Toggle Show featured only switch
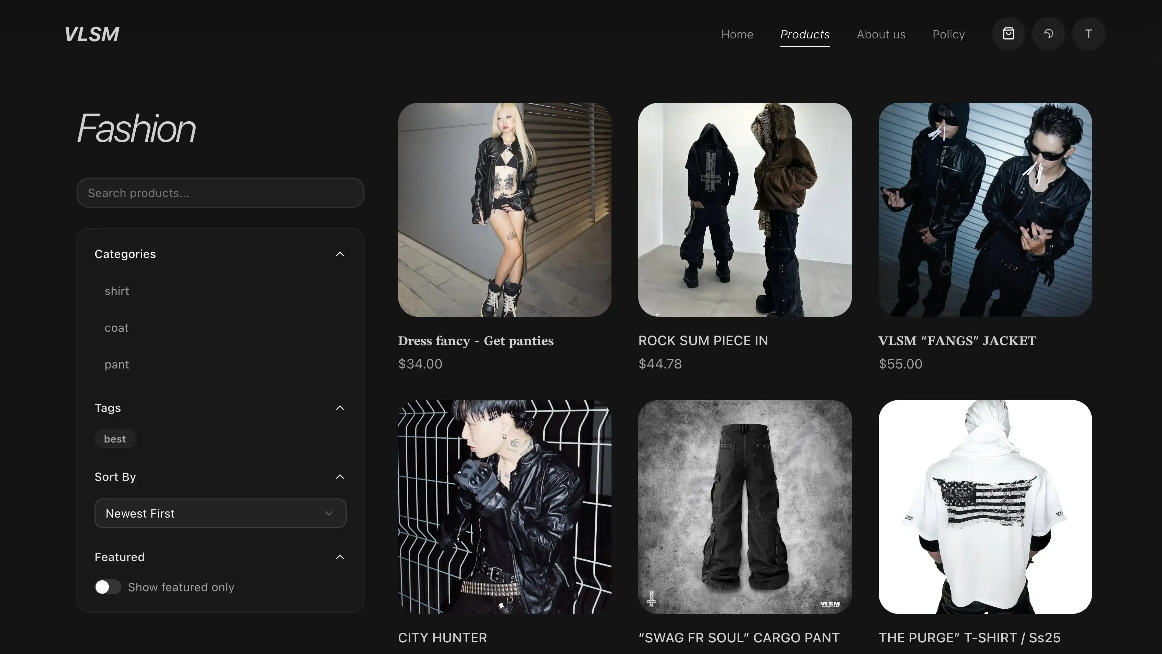Viewport: 1162px width, 654px height. pos(107,587)
